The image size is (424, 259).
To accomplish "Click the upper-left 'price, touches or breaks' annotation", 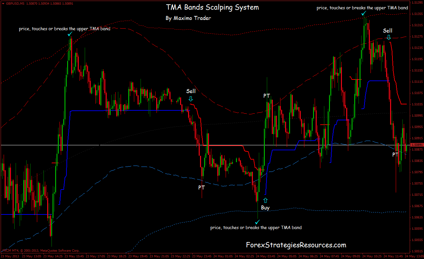I will point(64,29).
